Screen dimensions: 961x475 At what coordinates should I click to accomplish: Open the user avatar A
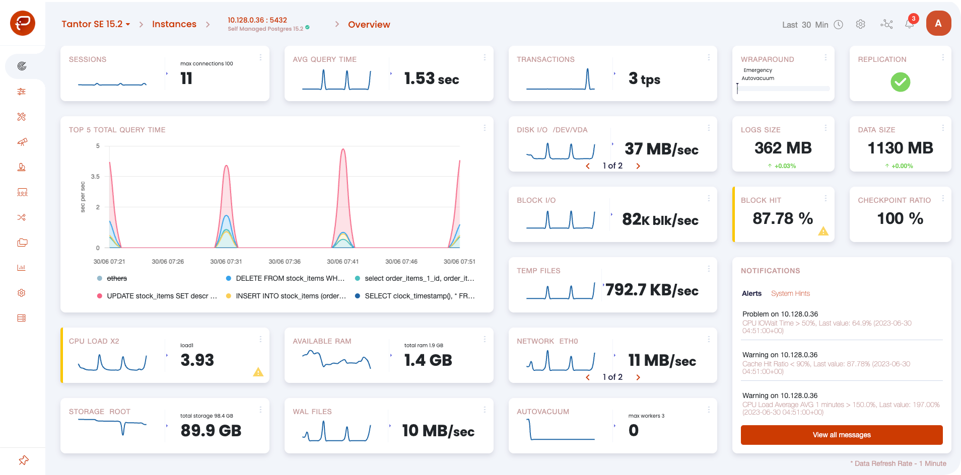[x=938, y=23]
